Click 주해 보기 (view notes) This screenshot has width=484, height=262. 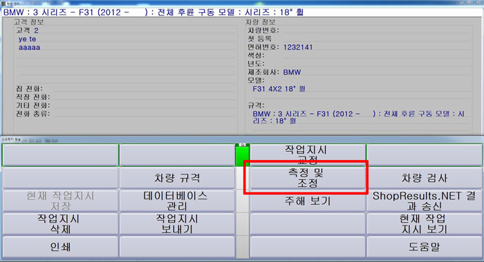(308, 201)
